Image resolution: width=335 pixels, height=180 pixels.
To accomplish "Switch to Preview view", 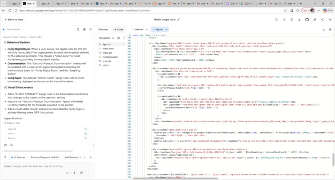I will pos(103,30).
